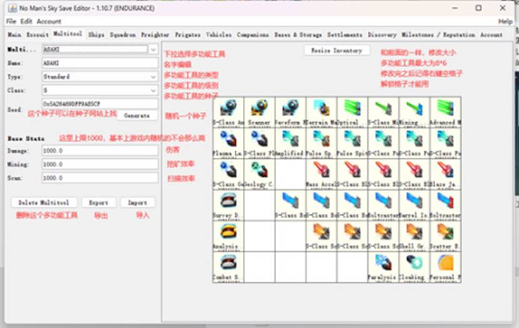The image size is (519, 328).
Task: Select the Cloaking Device icon
Action: [414, 267]
